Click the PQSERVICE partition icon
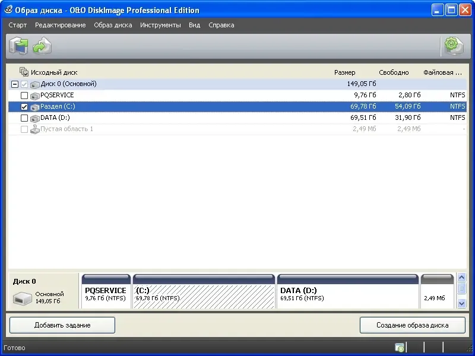The height and width of the screenshot is (356, 475). tap(35, 96)
